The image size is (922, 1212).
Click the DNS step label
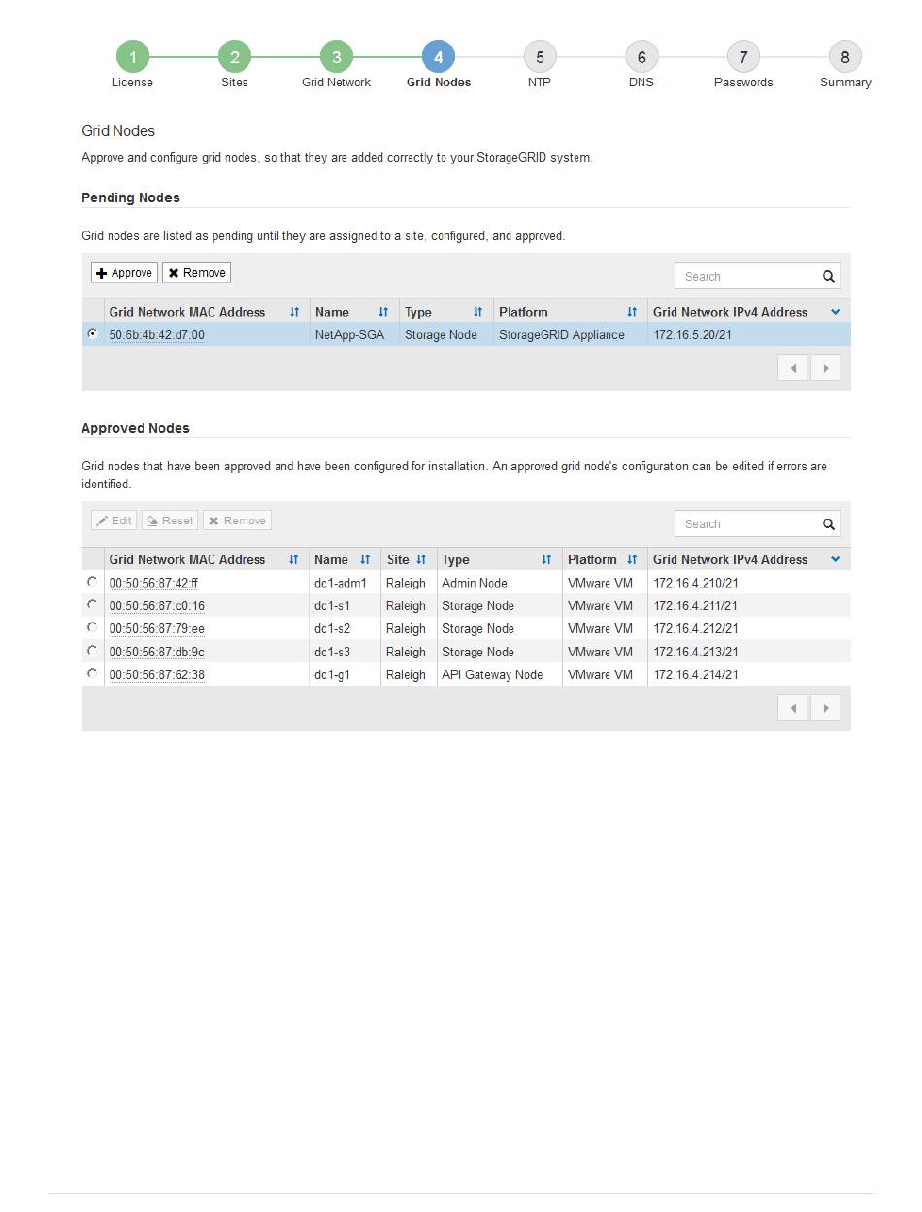pyautogui.click(x=642, y=83)
